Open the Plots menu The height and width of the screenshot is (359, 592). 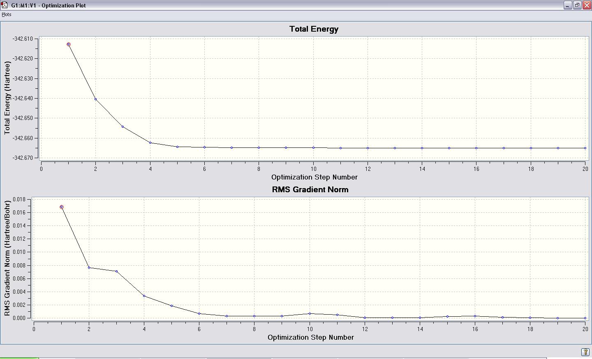(x=7, y=14)
